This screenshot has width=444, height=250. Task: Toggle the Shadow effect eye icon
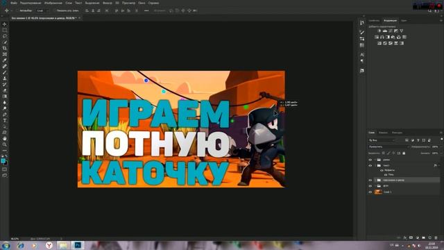[386, 175]
